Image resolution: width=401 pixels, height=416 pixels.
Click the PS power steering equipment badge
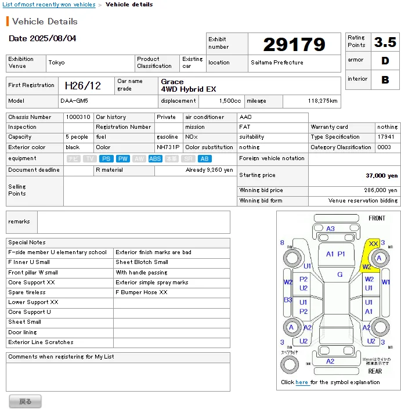pyautogui.click(x=106, y=158)
